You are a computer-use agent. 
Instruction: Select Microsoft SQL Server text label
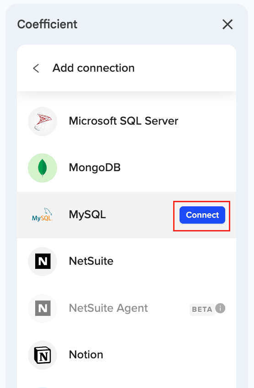point(123,121)
